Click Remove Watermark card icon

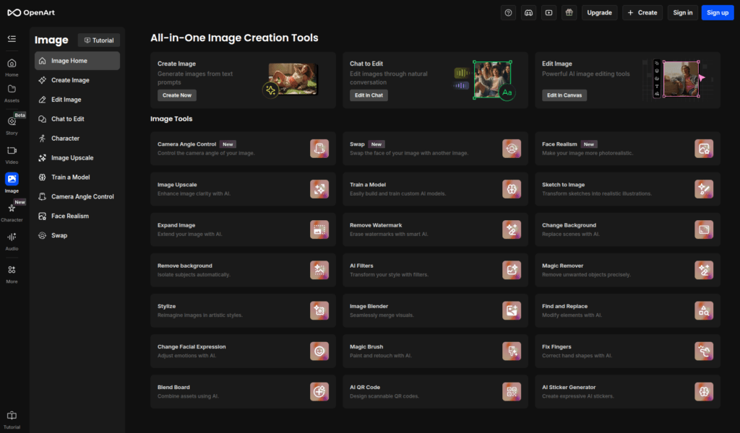click(x=512, y=229)
